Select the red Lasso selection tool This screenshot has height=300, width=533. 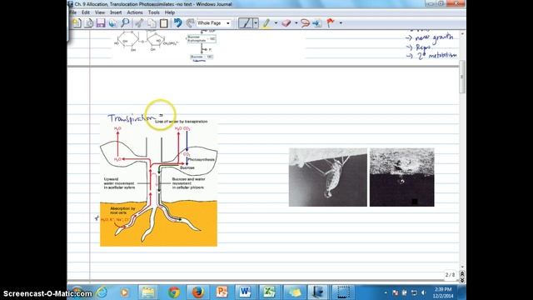coord(306,23)
